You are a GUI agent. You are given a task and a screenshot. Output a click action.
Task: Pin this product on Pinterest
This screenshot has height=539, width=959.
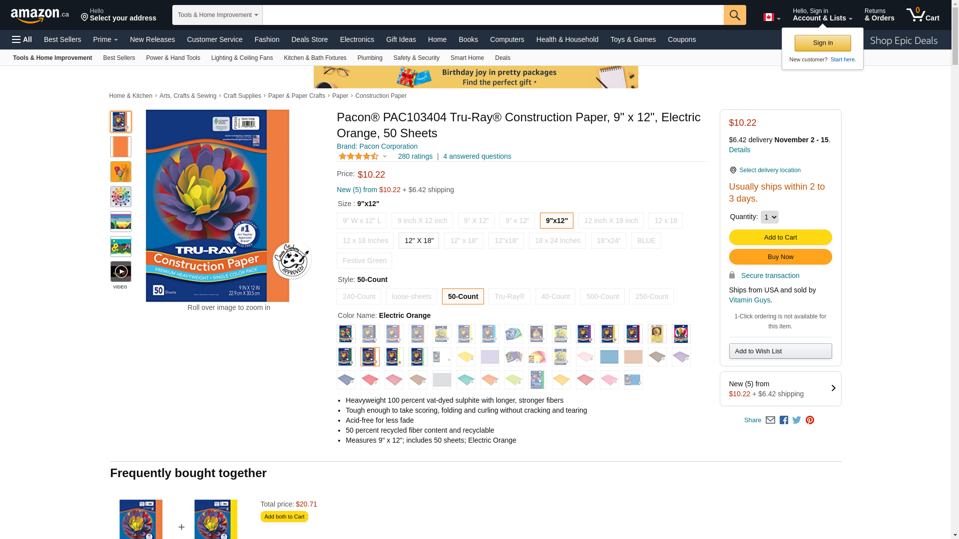(x=810, y=420)
